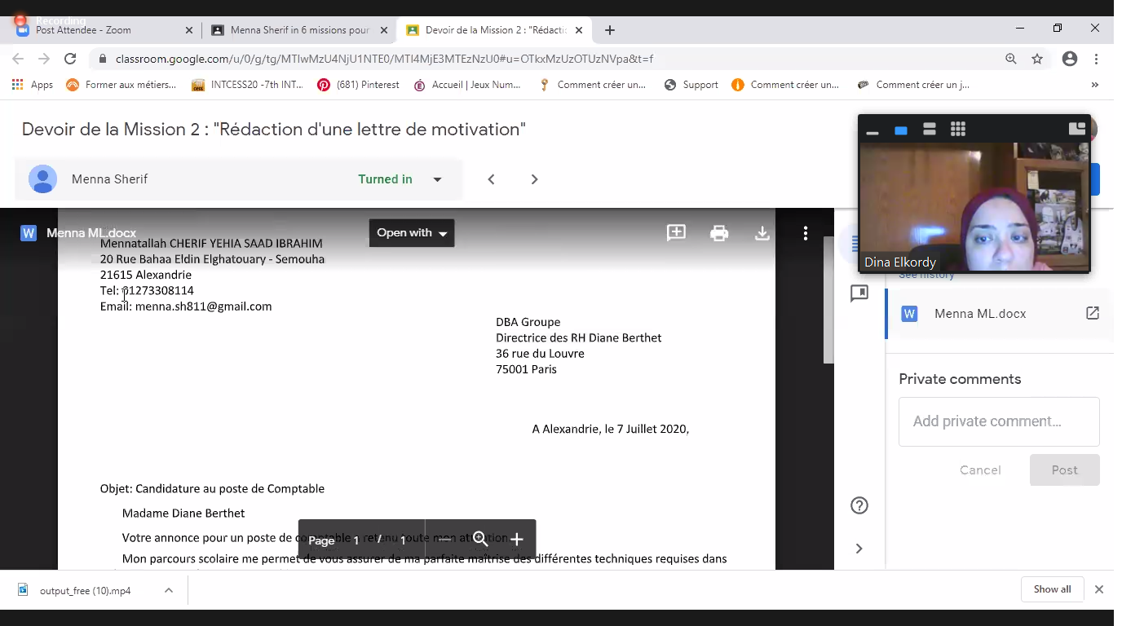
Task: Switch Zoom to gallery grid view
Action: [x=958, y=130]
